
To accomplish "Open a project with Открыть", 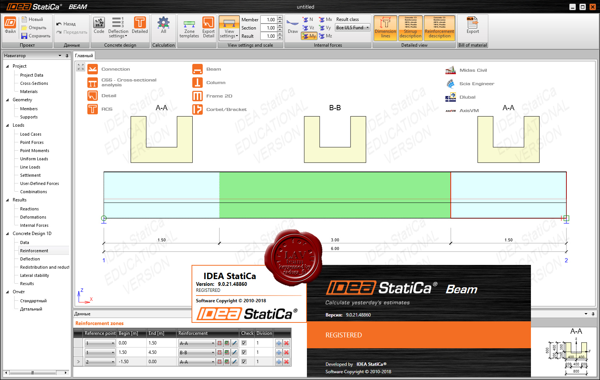I will [34, 28].
